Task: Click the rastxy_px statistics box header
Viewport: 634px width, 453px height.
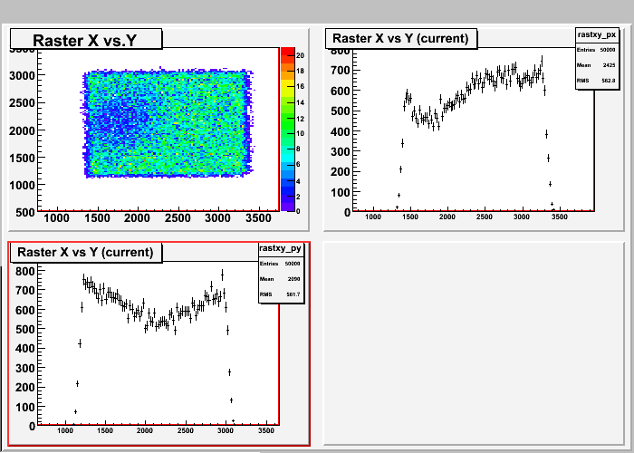Action: pyautogui.click(x=597, y=34)
